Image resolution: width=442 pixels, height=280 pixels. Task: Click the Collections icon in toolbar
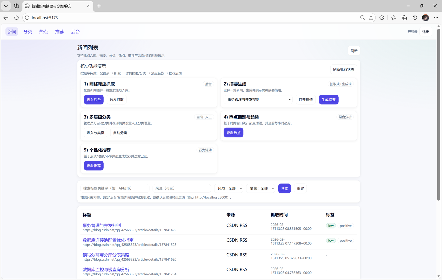[x=404, y=18]
